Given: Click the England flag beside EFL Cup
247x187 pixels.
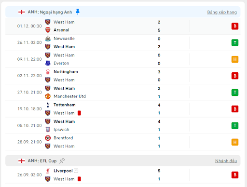Looking at the screenshot, I should point(22,160).
